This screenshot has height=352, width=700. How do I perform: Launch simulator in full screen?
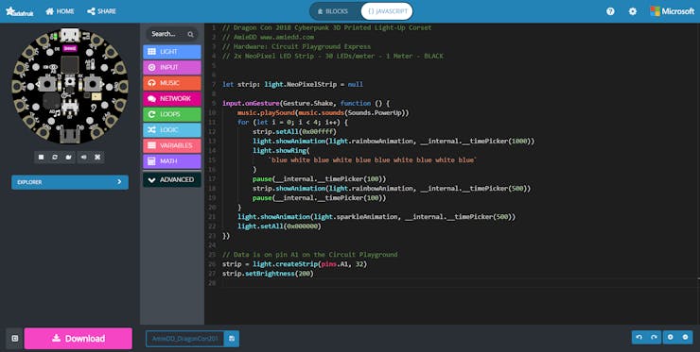point(97,158)
